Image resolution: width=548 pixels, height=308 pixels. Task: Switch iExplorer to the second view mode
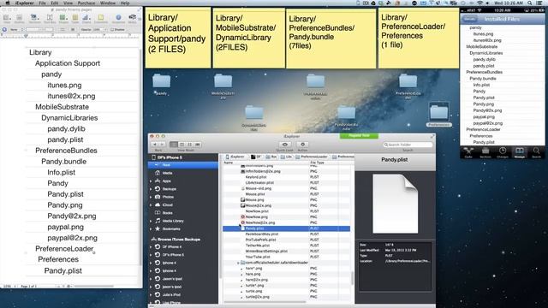pyautogui.click(x=182, y=145)
